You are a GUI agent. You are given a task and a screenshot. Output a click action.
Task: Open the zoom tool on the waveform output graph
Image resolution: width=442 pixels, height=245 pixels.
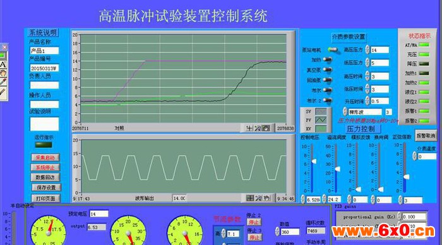tap(258, 198)
